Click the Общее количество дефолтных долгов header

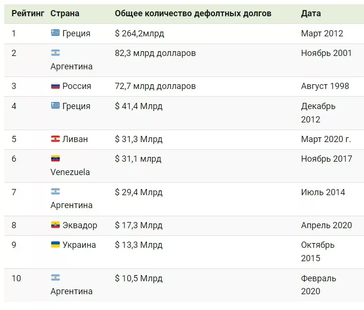click(193, 13)
